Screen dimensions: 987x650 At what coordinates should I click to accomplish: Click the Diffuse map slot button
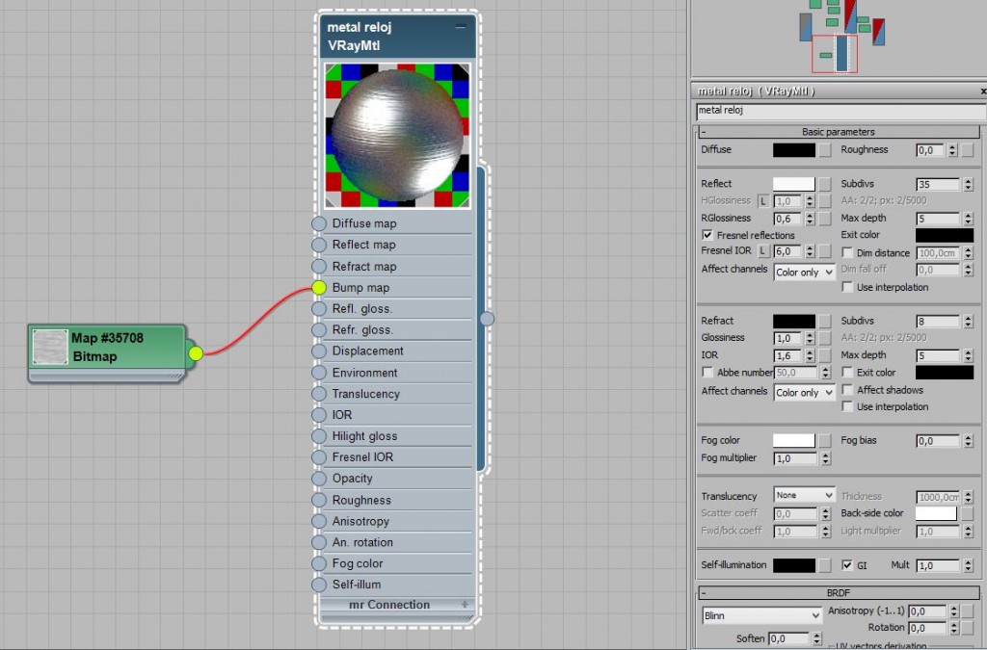pos(825,149)
